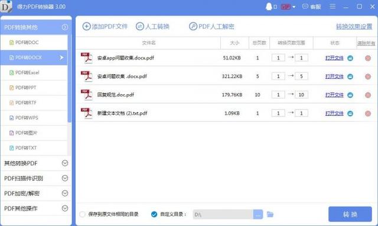Open the 转换效果设置 link
This screenshot has height=226, width=378.
pyautogui.click(x=354, y=26)
